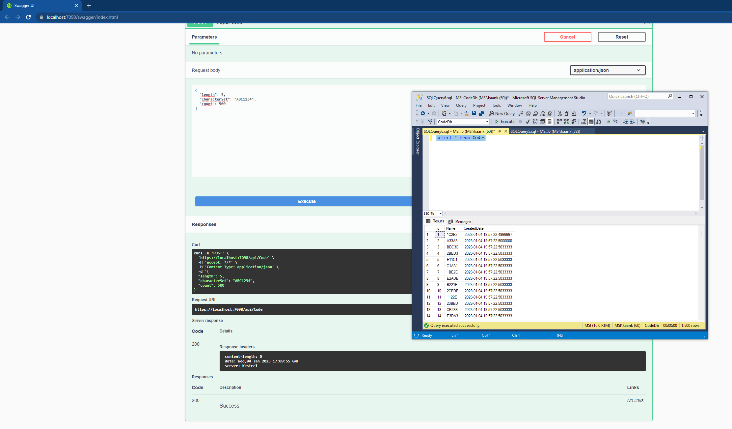732x429 pixels.
Task: Open the Tools menu in SSMS
Action: pyautogui.click(x=496, y=105)
